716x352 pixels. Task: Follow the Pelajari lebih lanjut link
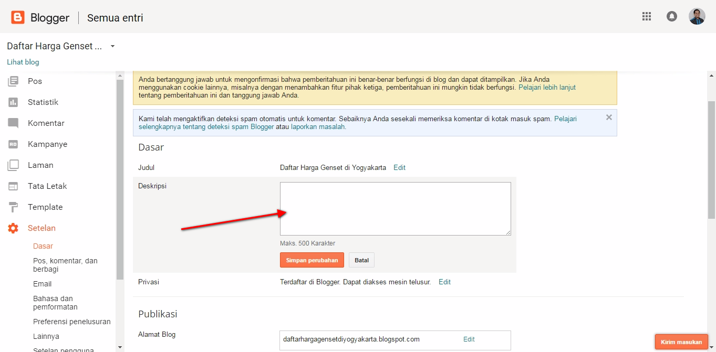547,88
